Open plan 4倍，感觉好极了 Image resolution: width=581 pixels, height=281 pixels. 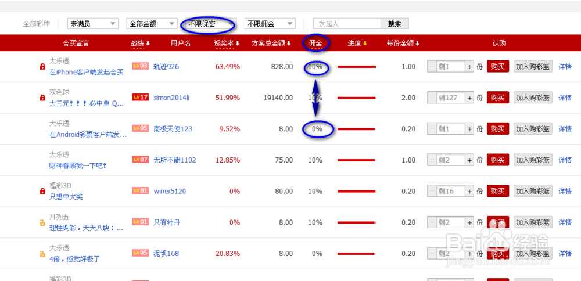coord(74,259)
